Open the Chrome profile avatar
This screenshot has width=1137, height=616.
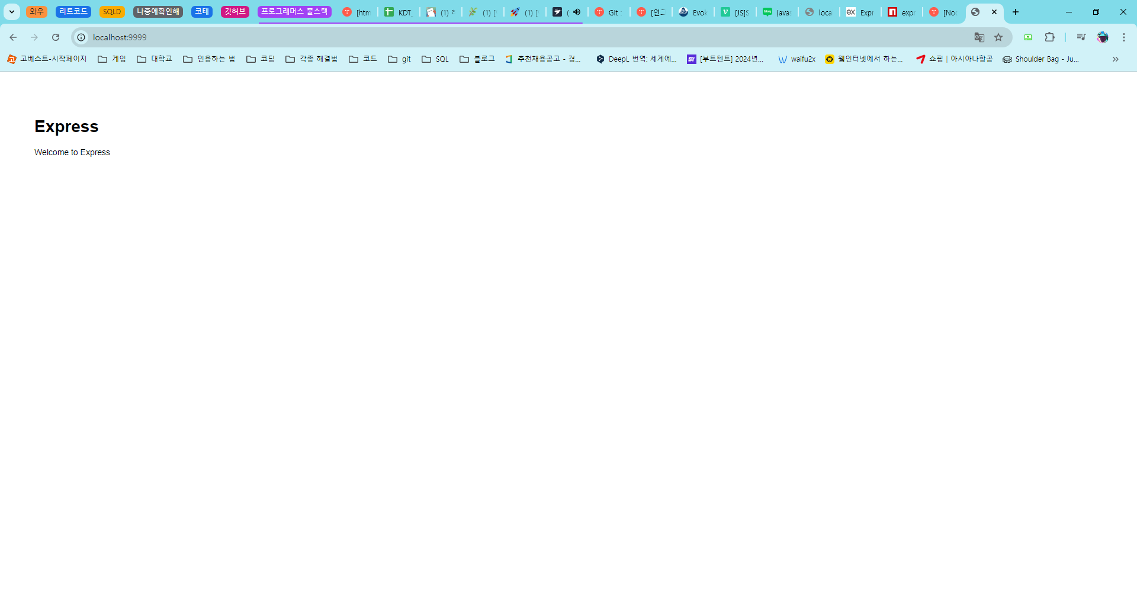tap(1103, 37)
